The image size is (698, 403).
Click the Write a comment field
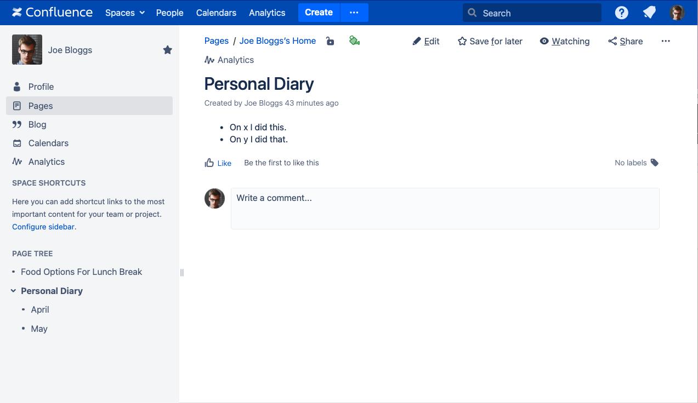[x=445, y=208]
